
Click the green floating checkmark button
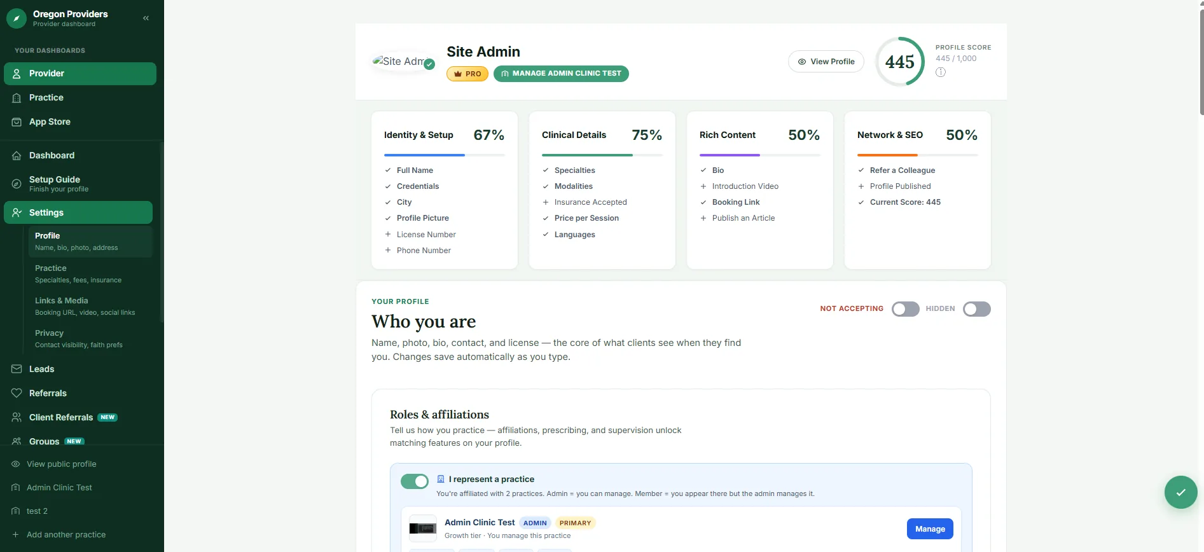(1181, 492)
